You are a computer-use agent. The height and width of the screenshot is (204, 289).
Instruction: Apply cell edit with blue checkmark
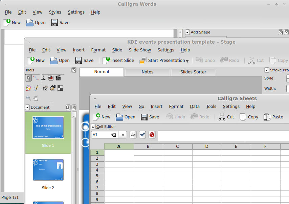pyautogui.click(x=142, y=135)
